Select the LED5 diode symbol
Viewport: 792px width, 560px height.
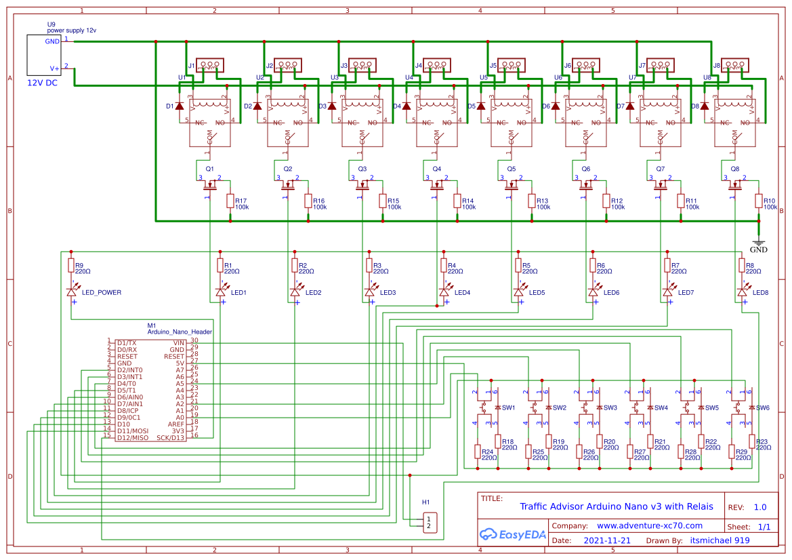point(518,293)
